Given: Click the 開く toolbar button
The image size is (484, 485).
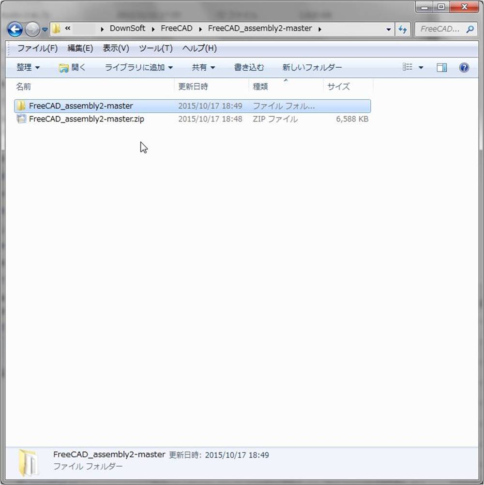Looking at the screenshot, I should click(72, 67).
